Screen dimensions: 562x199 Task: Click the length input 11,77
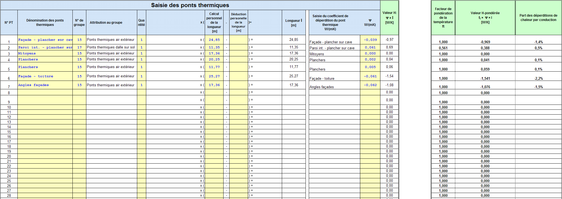point(214,67)
